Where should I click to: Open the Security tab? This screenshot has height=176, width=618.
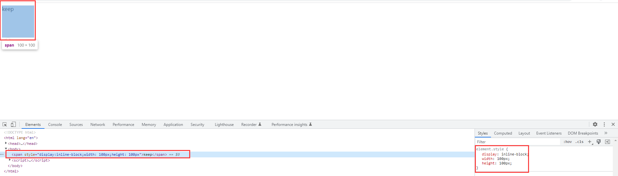[197, 125]
